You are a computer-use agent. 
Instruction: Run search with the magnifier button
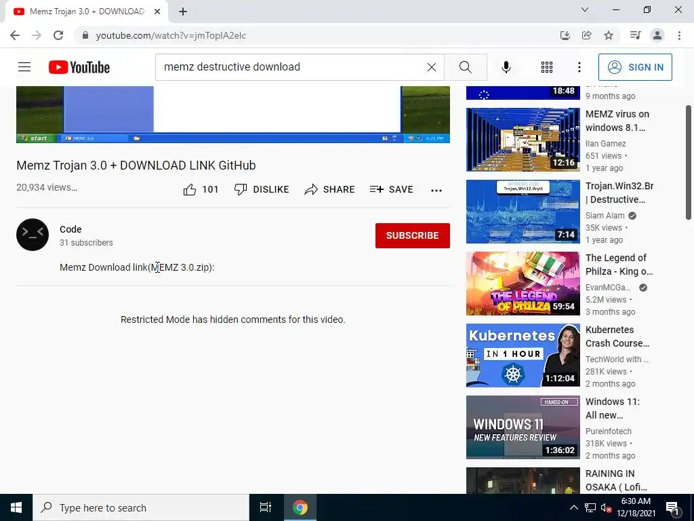466,67
